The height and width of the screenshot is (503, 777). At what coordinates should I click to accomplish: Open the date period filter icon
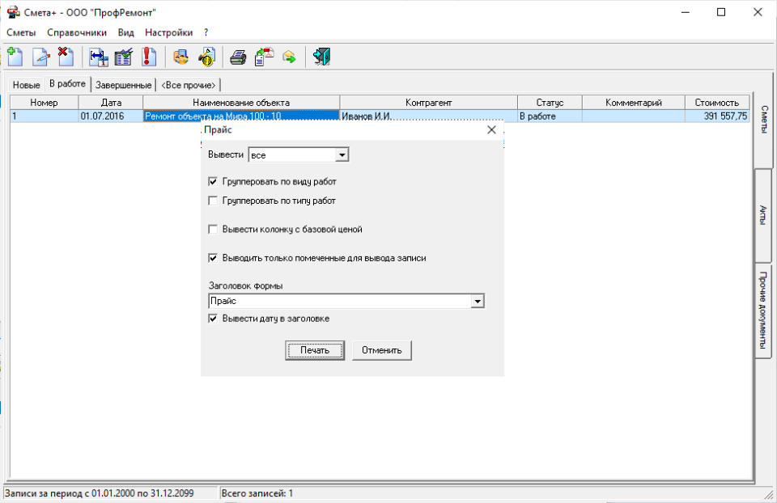click(99, 57)
